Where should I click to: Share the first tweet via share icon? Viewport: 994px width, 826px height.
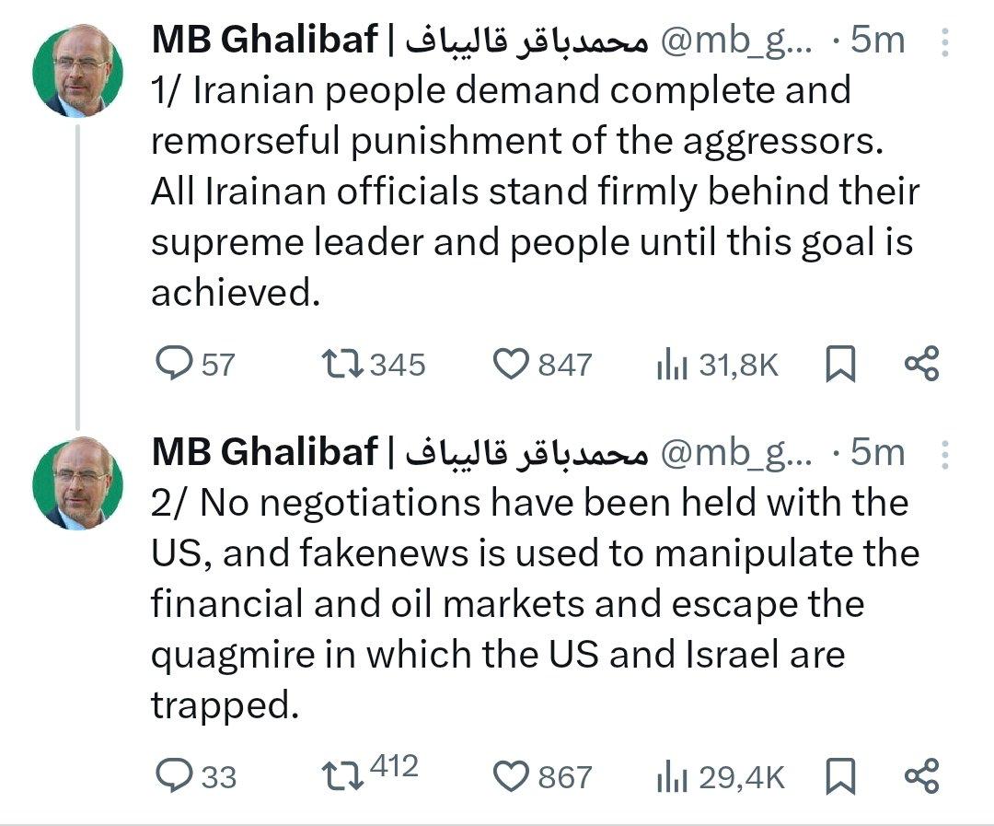pos(921,365)
